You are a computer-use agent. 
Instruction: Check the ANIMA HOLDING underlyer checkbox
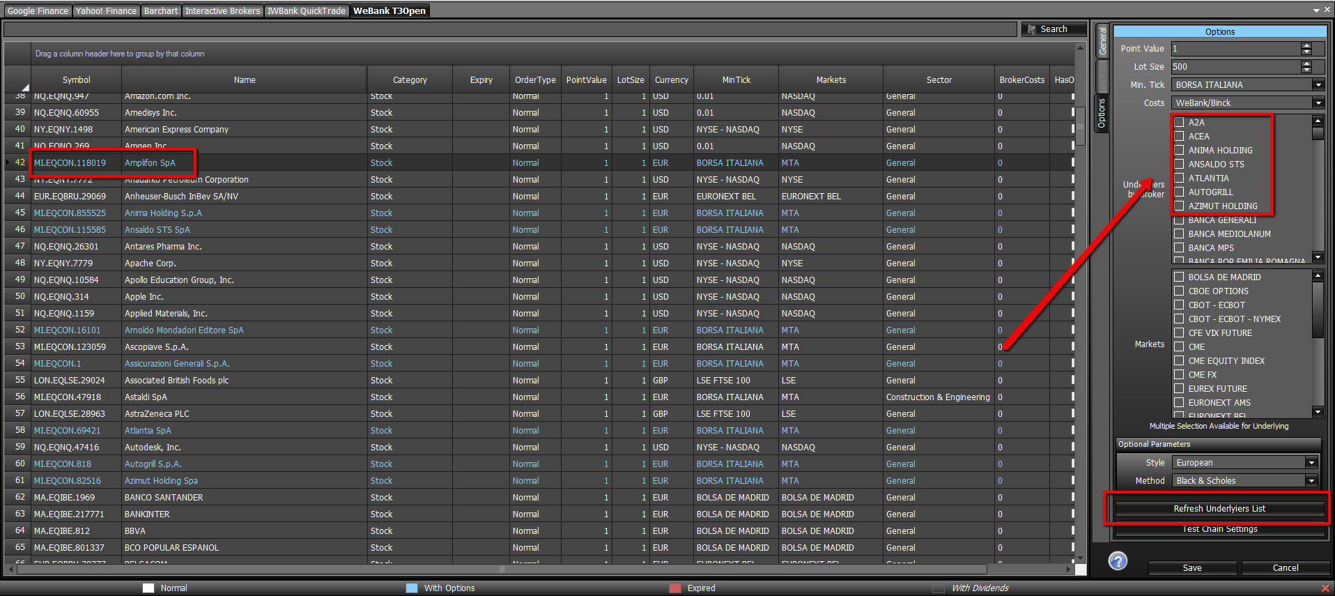click(1179, 150)
